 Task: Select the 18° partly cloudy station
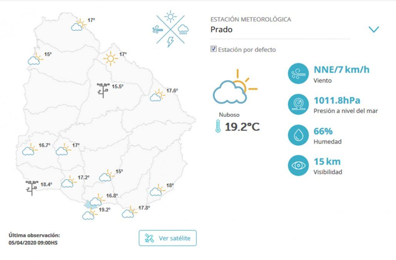click(x=157, y=190)
